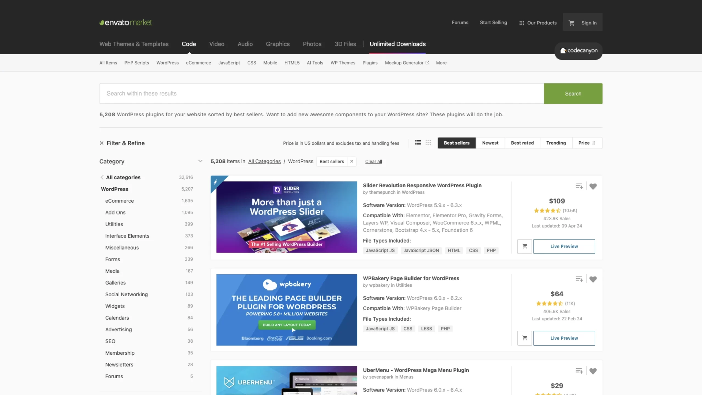Screen dimensions: 702x395
Task: Expand the Price sort dropdown
Action: coord(587,143)
